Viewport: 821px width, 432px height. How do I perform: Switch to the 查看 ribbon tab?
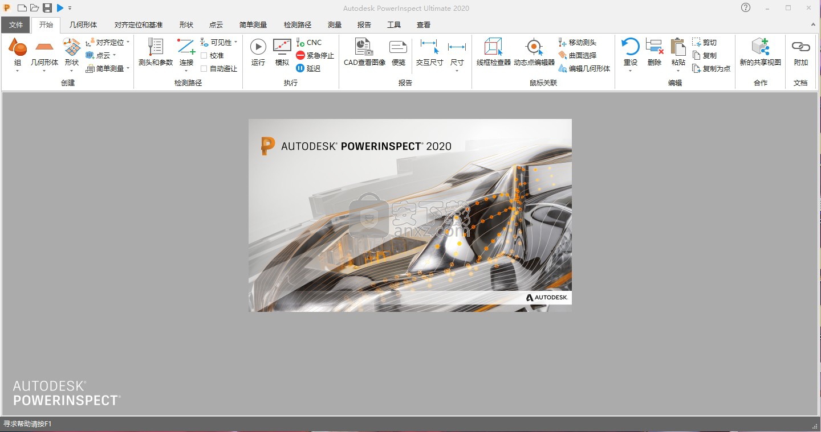pyautogui.click(x=424, y=25)
